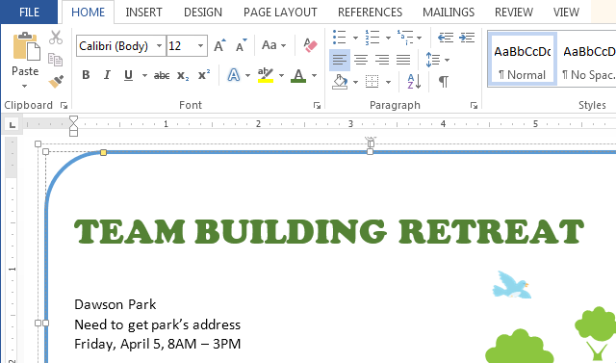Clear all formatting with eraser icon
The image size is (616, 363).
(x=310, y=45)
